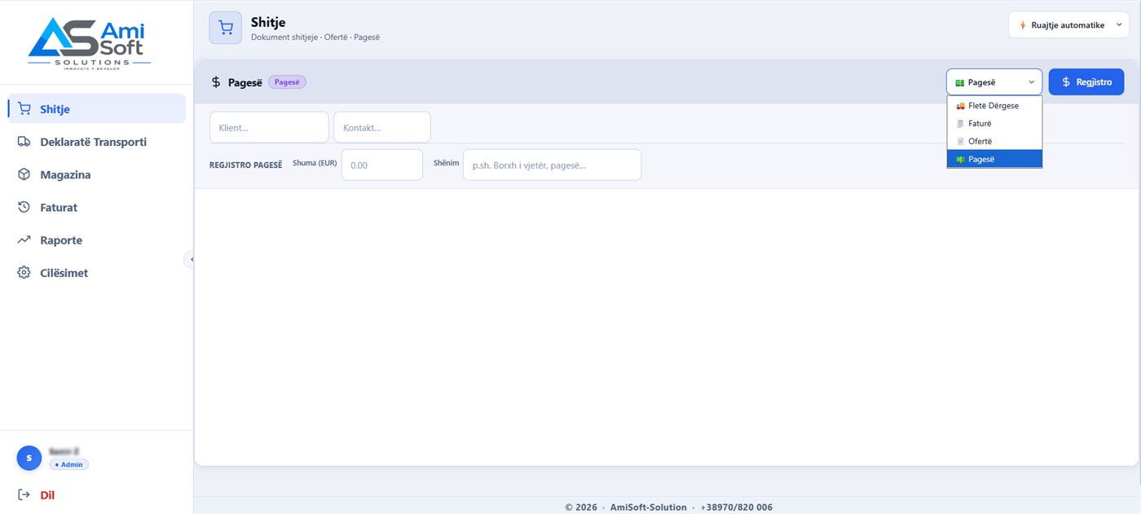The height and width of the screenshot is (514, 1141).
Task: Click the breadcrumb Dokument shitjeje · Ofertë · Pagesë
Action: coord(315,37)
